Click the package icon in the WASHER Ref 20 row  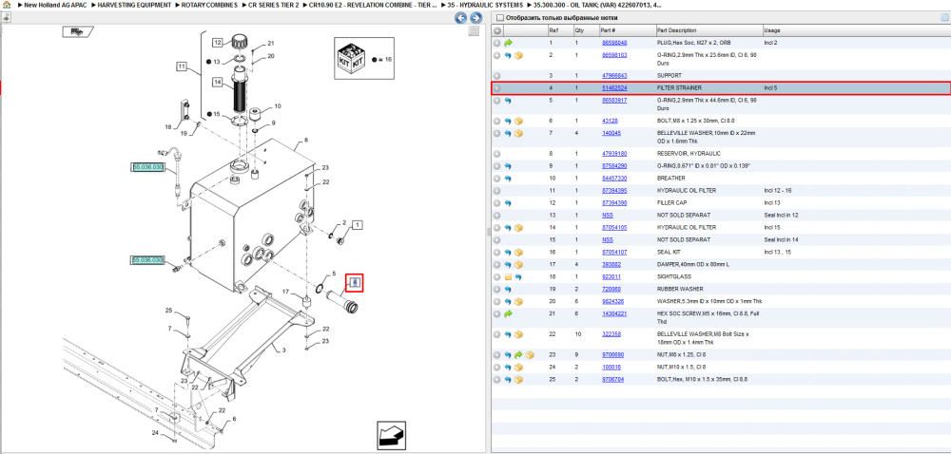[x=518, y=301]
